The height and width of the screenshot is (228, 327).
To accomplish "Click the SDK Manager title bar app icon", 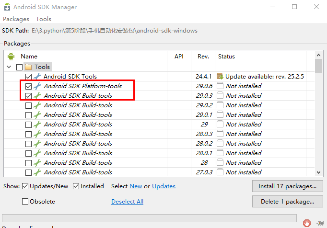I will pos(7,7).
